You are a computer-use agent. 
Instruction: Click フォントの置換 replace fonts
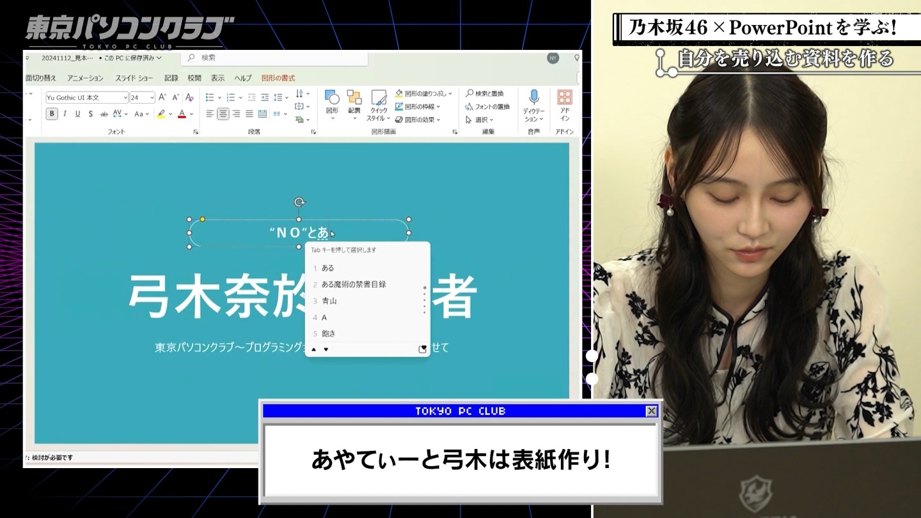487,107
